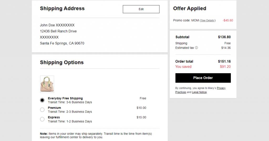Click the promo discount amount -$45.60
This screenshot has height=141, width=269.
pyautogui.click(x=228, y=21)
